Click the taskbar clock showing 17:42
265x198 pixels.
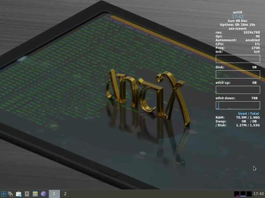point(259,194)
